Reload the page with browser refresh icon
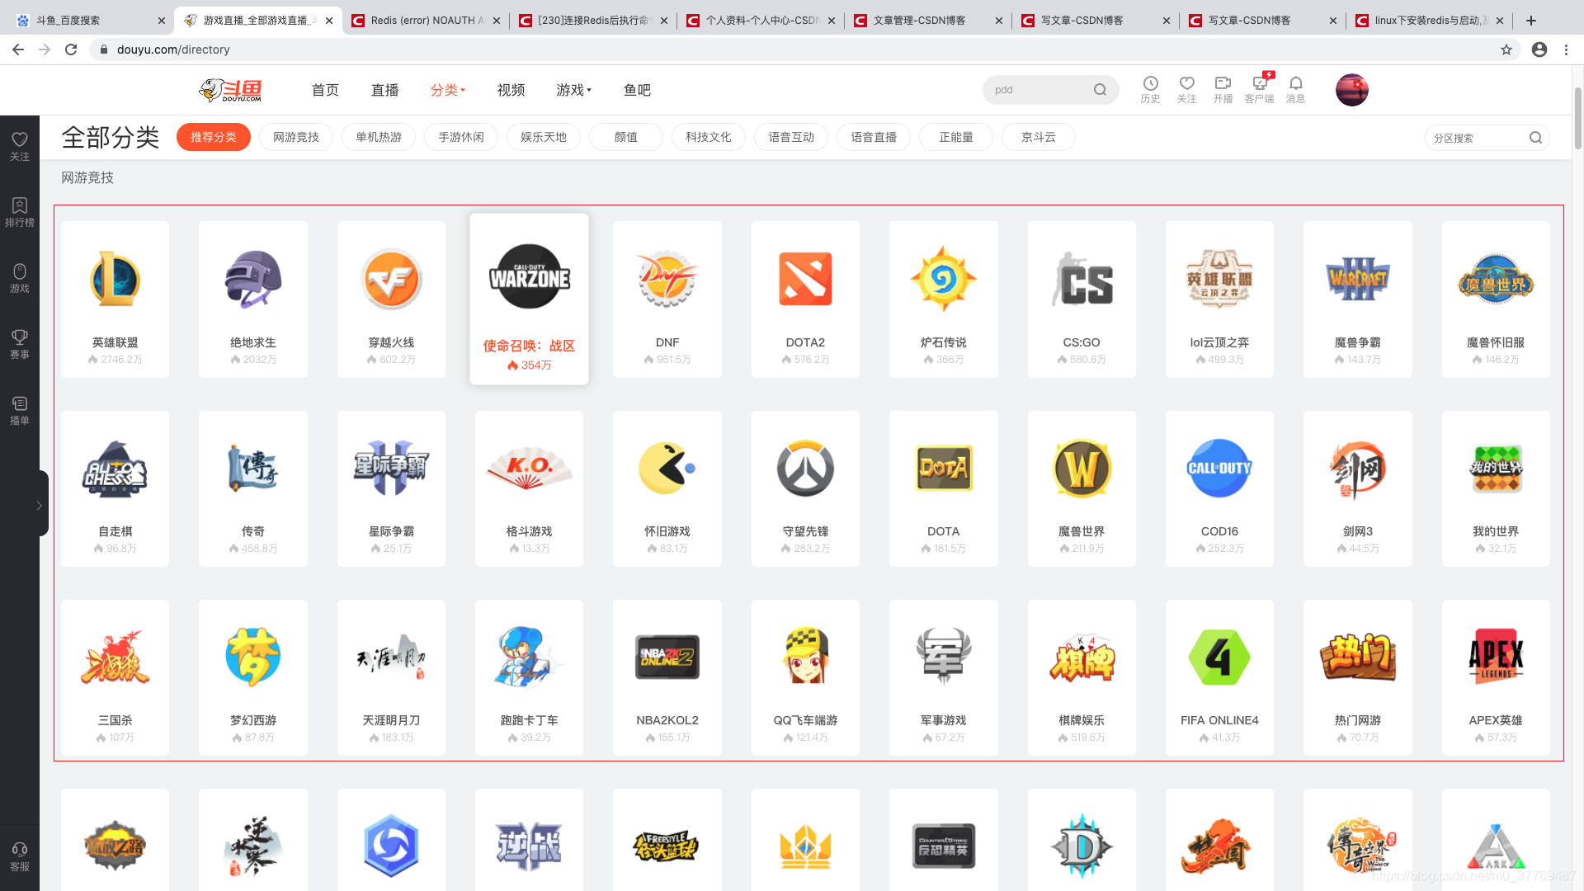1584x891 pixels. pos(71,49)
